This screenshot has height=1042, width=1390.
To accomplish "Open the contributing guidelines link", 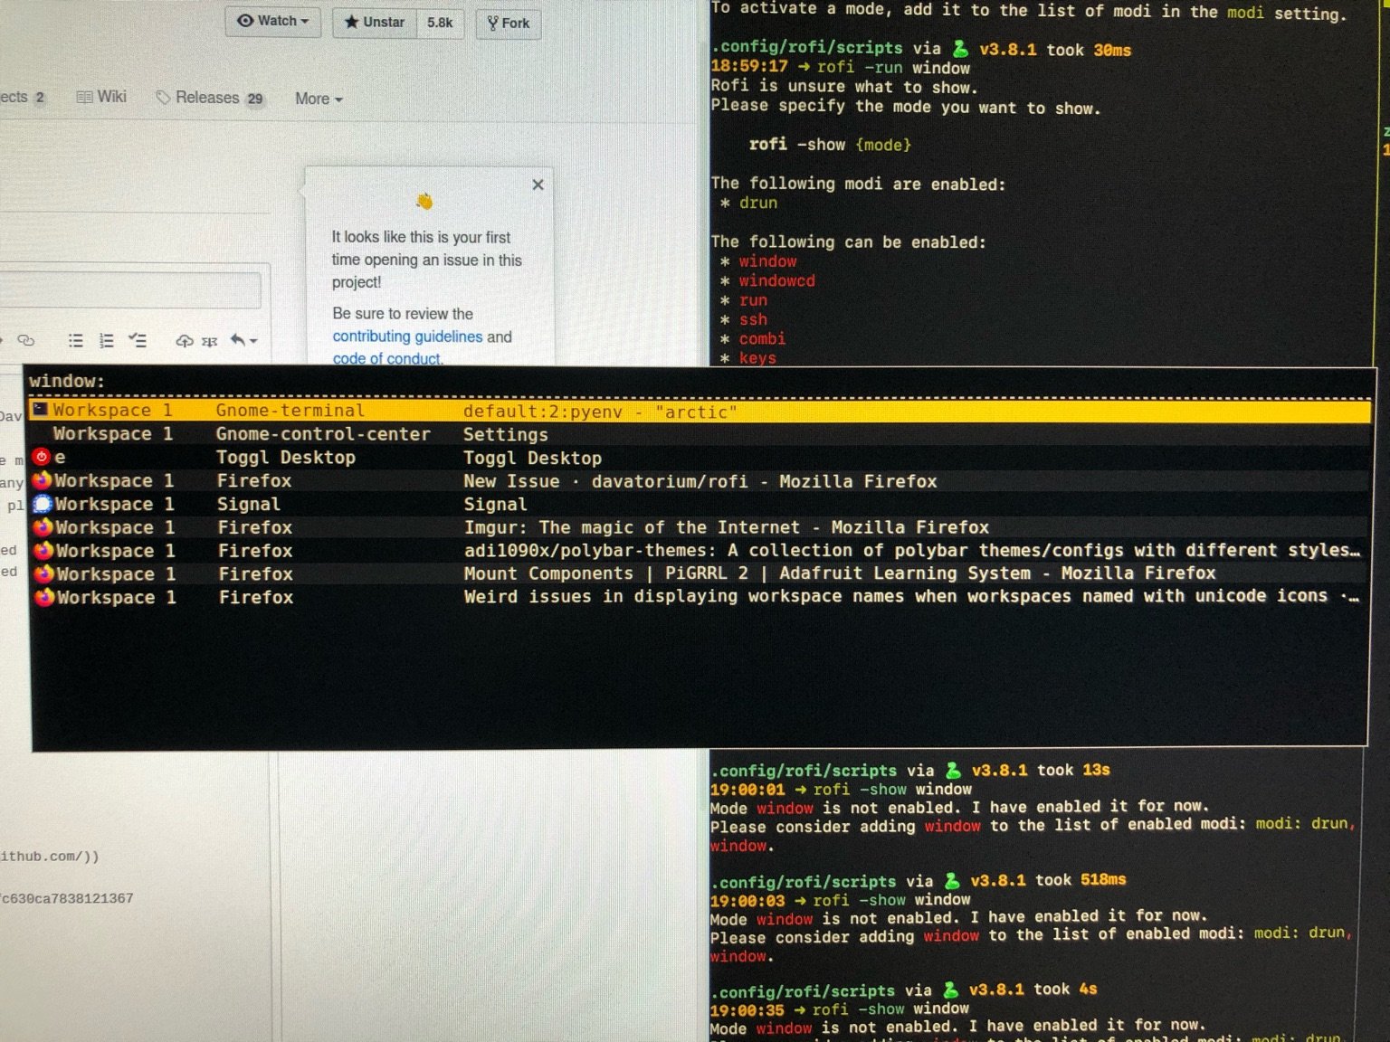I will click(x=407, y=336).
